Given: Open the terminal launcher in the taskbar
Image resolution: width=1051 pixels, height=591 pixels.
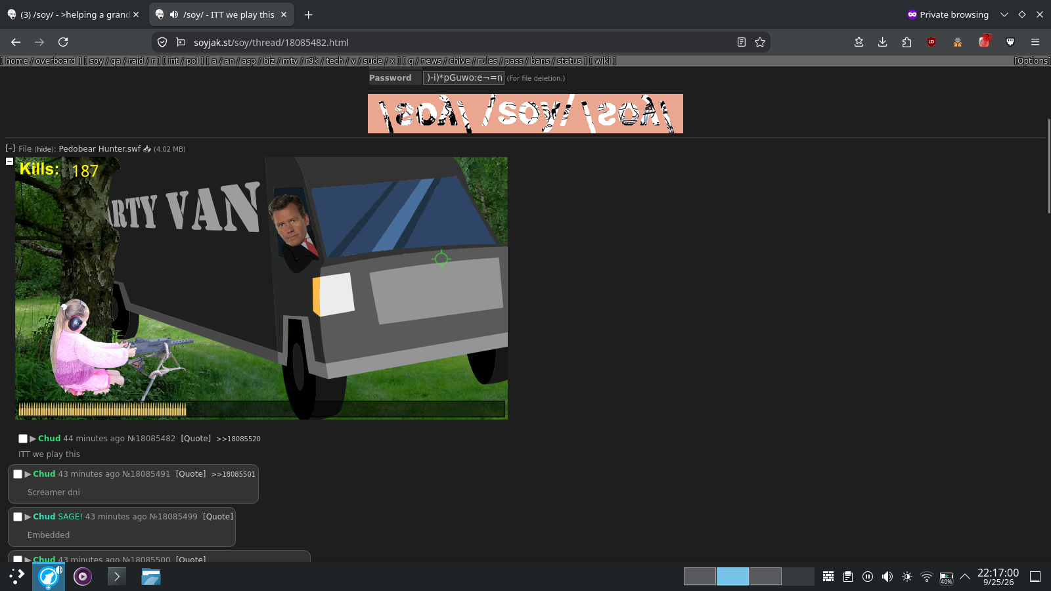Looking at the screenshot, I should click(116, 577).
